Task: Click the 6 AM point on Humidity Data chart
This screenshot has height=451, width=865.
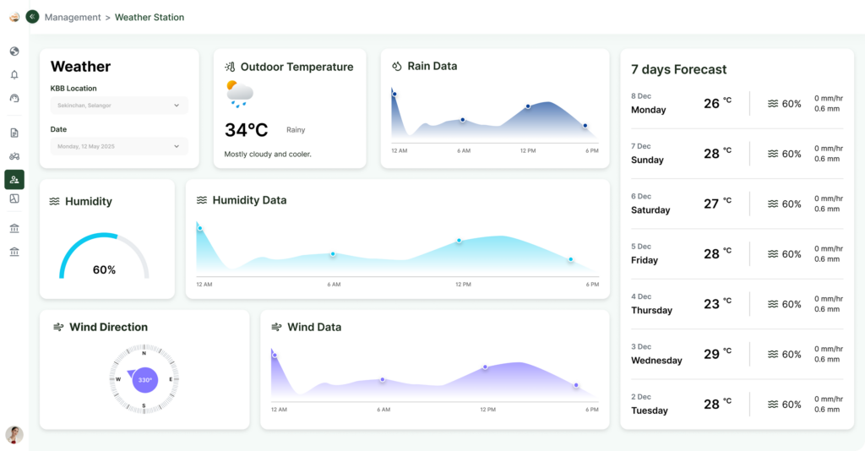Action: tap(333, 253)
